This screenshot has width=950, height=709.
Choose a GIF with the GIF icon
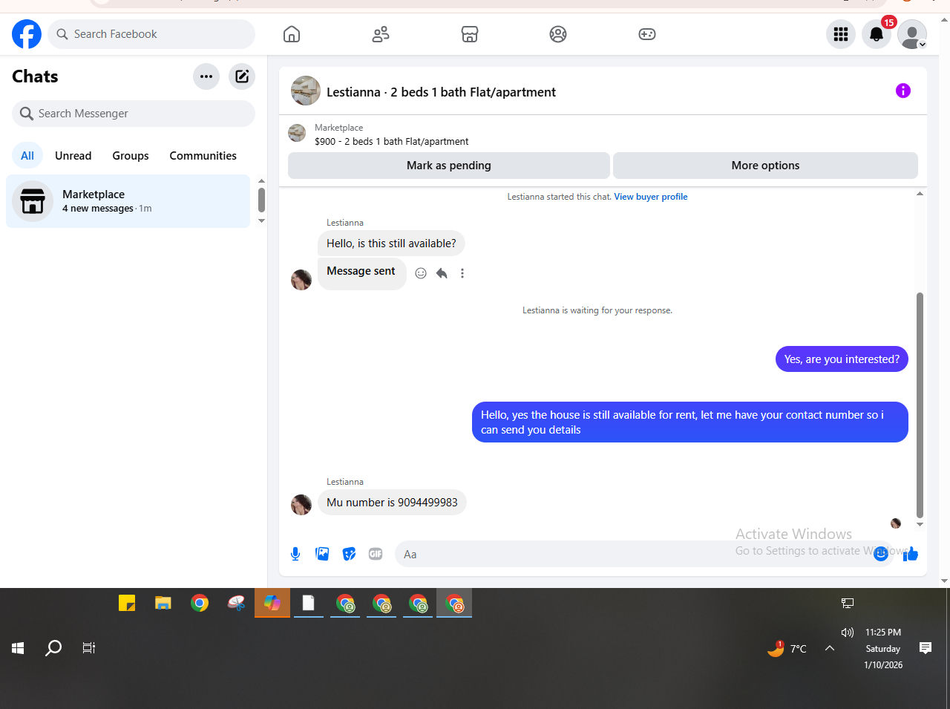tap(376, 554)
